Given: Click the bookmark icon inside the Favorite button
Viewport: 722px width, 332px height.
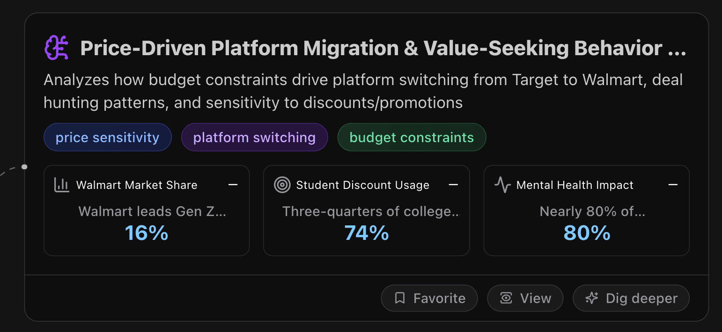Looking at the screenshot, I should 399,298.
